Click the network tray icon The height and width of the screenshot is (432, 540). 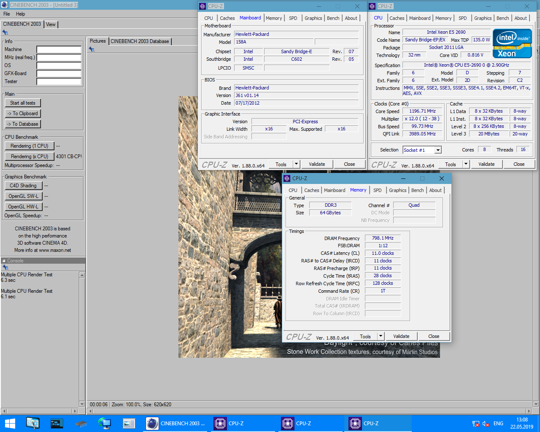point(476,424)
